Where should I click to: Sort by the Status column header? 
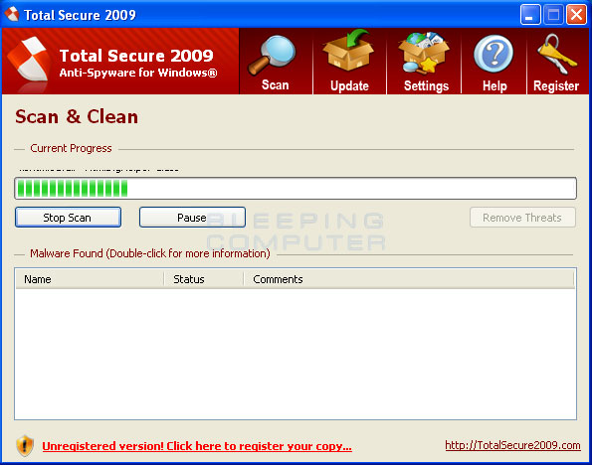[204, 279]
